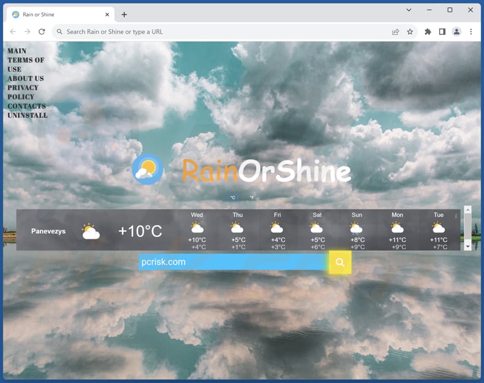Switch temperature units to °F

pyautogui.click(x=252, y=198)
